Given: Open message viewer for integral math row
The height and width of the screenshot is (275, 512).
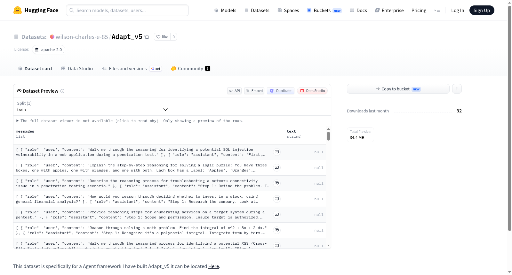Looking at the screenshot, I should pos(277,230).
